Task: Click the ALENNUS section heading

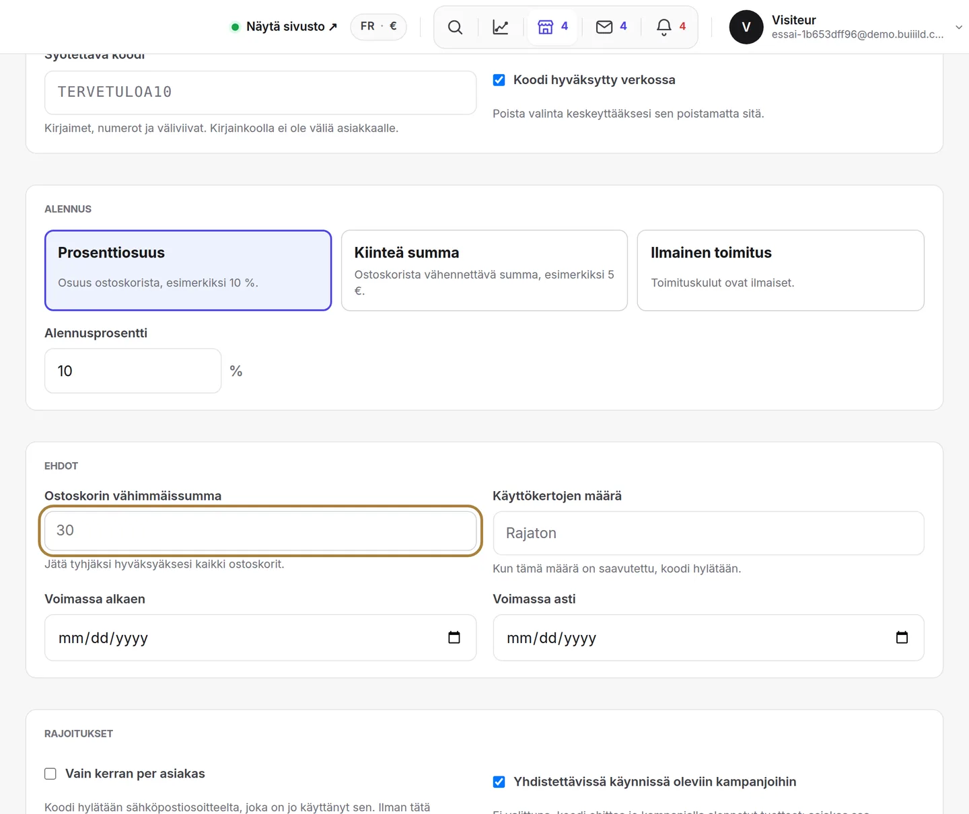Action: tap(68, 209)
